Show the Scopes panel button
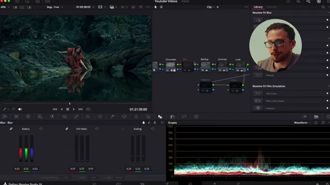 (316, 117)
